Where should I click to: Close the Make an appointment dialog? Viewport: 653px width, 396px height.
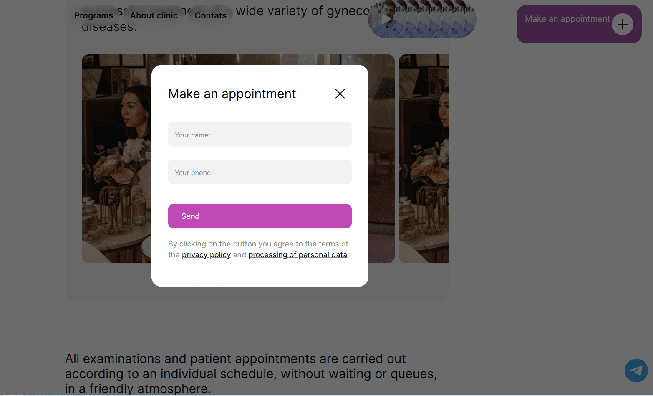point(340,94)
